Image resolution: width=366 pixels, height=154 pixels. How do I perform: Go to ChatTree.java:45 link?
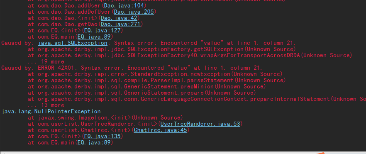[161, 130]
